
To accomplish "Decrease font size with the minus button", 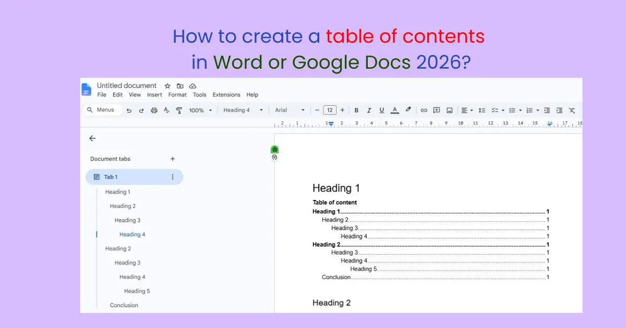I will pos(317,110).
